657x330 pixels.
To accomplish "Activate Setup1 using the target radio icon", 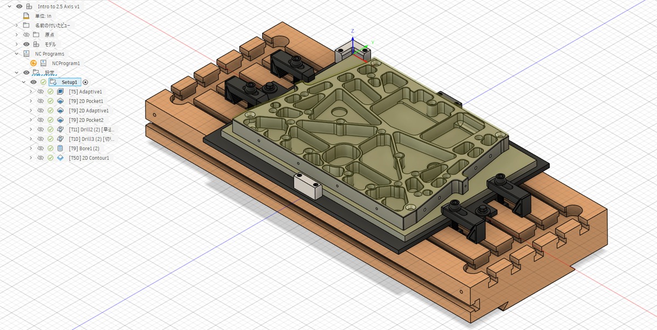I will [x=86, y=82].
